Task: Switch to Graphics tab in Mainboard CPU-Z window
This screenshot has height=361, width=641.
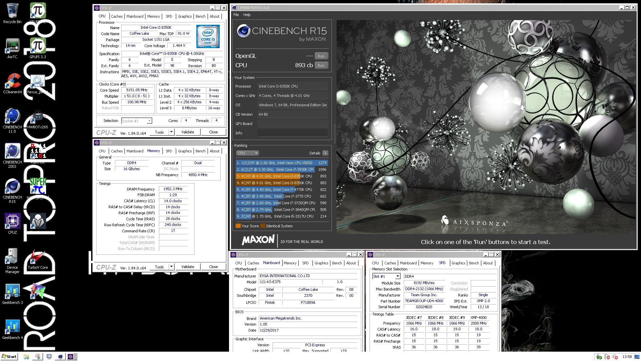Action: pos(322,263)
